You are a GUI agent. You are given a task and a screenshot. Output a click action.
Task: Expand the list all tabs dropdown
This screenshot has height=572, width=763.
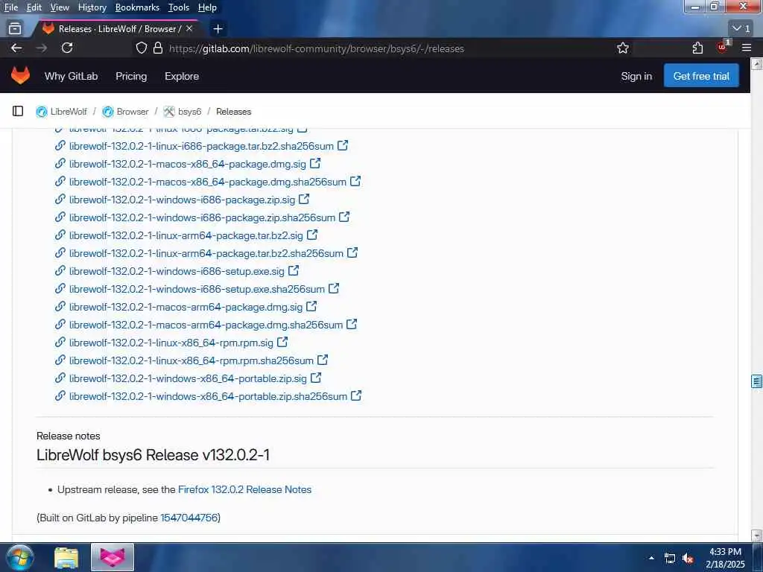point(742,29)
